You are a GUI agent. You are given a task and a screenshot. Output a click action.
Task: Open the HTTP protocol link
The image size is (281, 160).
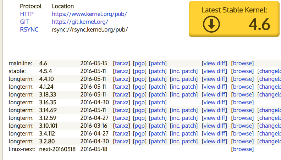[x=27, y=14]
